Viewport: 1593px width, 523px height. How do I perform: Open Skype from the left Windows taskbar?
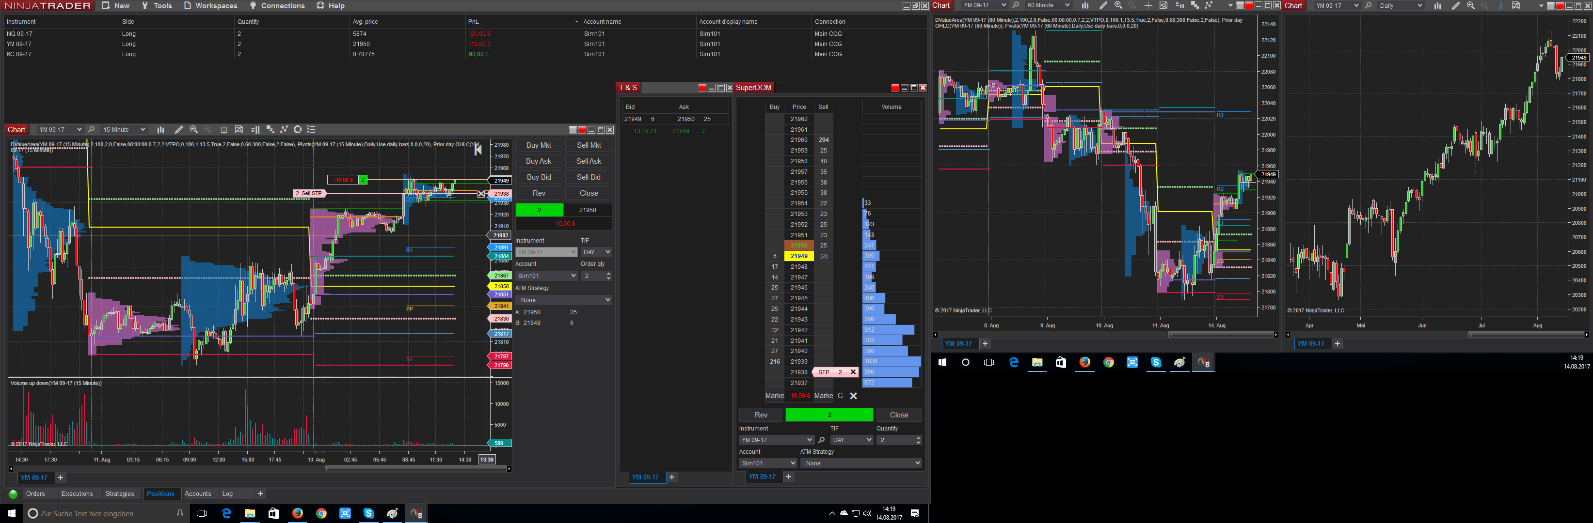tap(368, 513)
